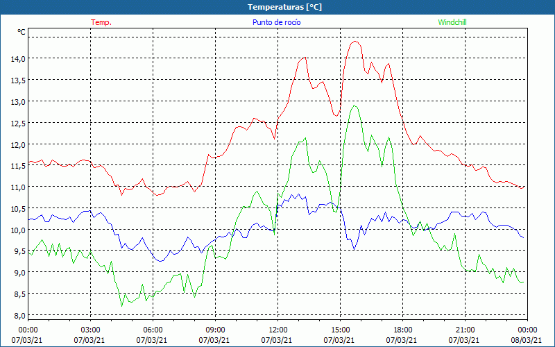Click the green windchill minimum near 04:30
Viewport: 555px width, 347px height.
point(122,306)
